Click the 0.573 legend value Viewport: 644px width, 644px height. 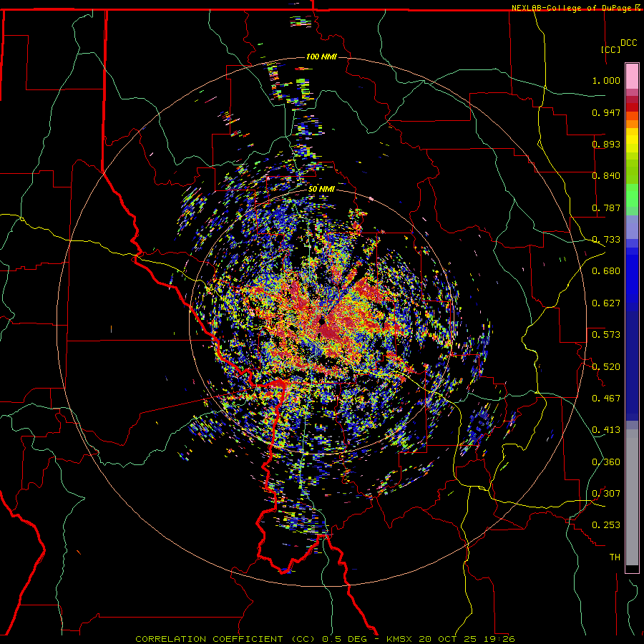click(x=606, y=334)
